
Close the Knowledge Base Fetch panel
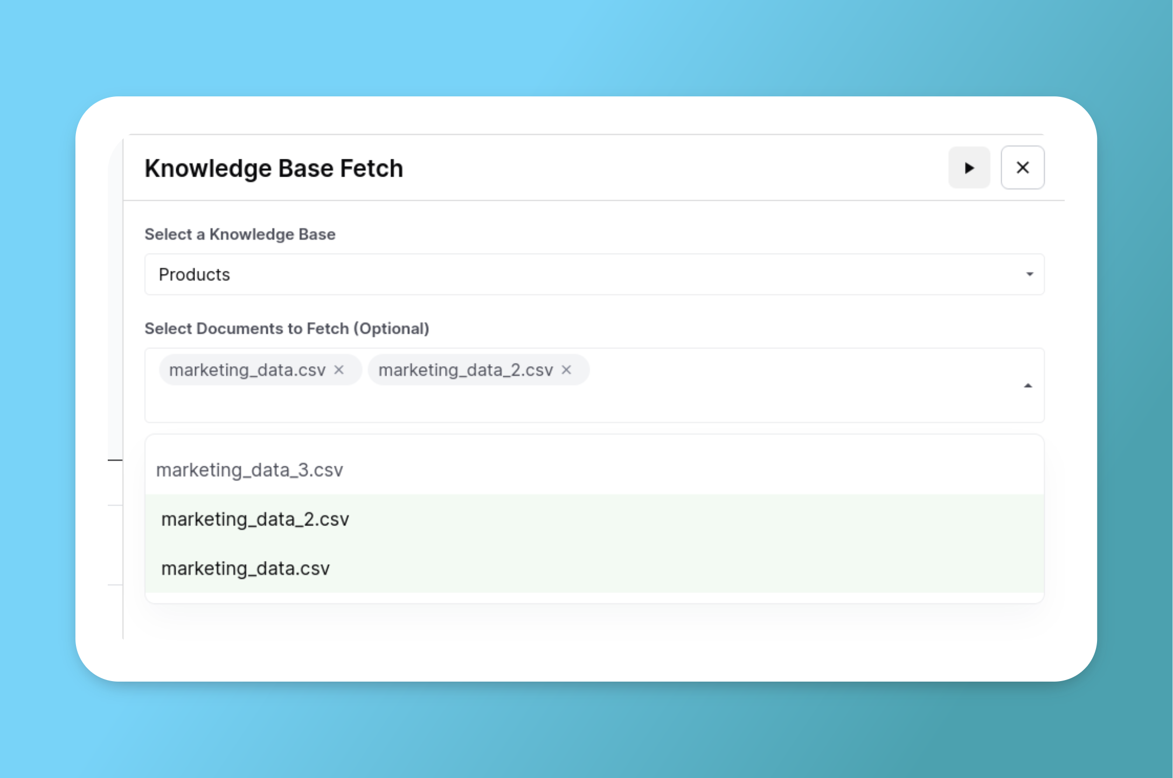[1022, 168]
